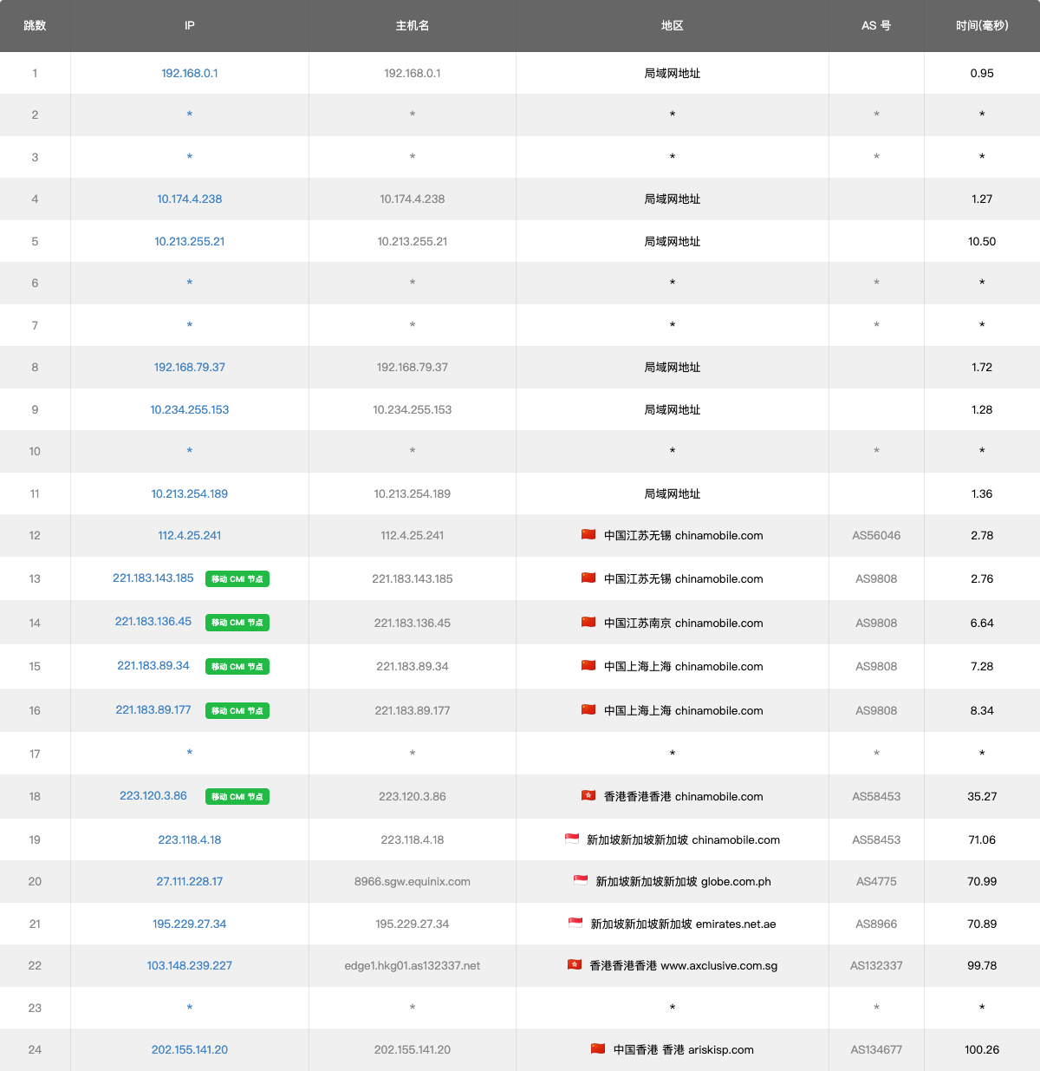Click the 移动 CMI 节点 badge next to 221.183.89.177
This screenshot has width=1040, height=1071.
[237, 711]
